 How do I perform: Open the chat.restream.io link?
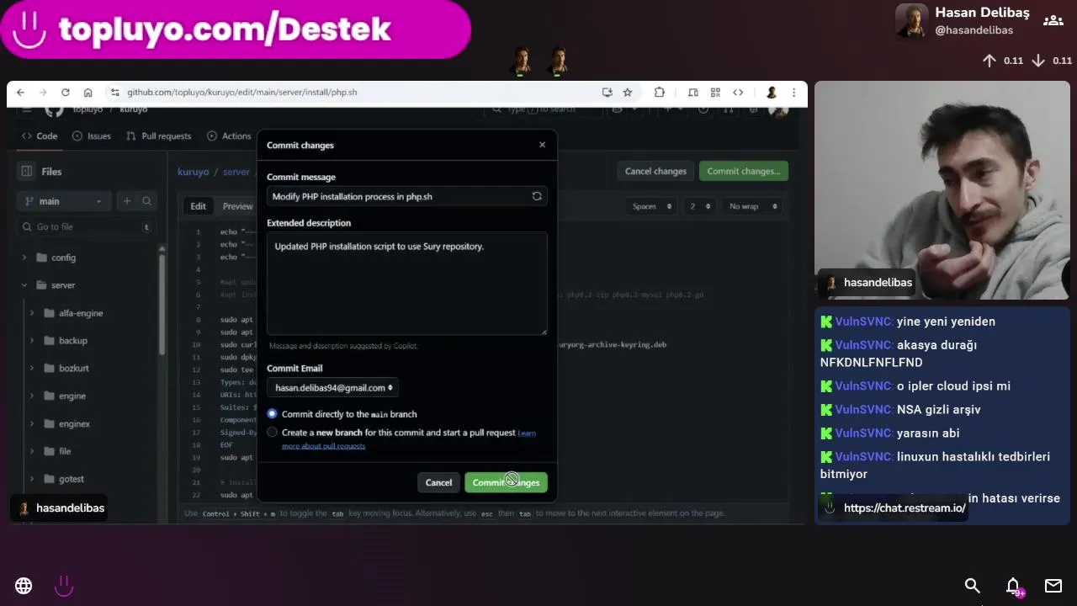905,508
